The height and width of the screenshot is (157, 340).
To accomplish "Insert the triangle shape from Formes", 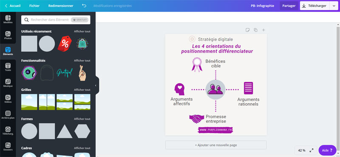I will (65, 132).
